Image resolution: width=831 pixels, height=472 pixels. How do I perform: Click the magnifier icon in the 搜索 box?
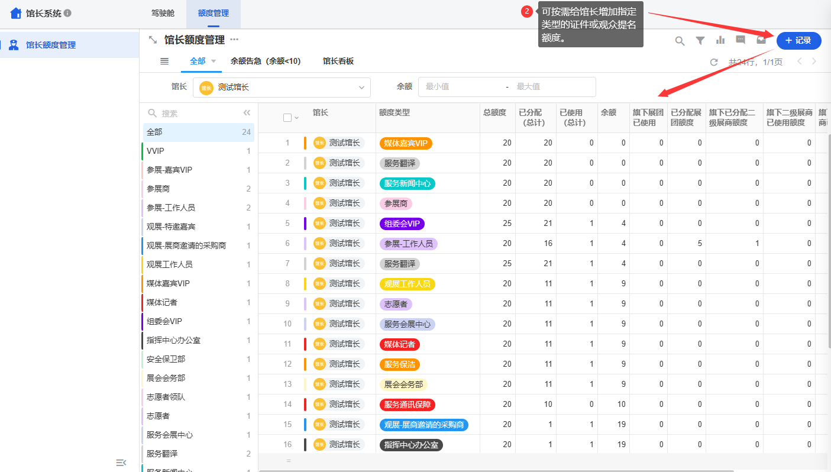(x=153, y=113)
